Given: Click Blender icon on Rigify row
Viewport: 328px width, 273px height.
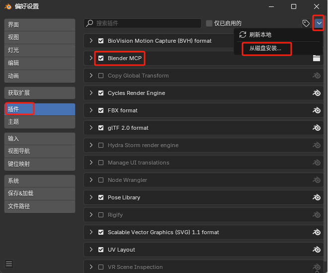Looking at the screenshot, I should tap(317, 215).
